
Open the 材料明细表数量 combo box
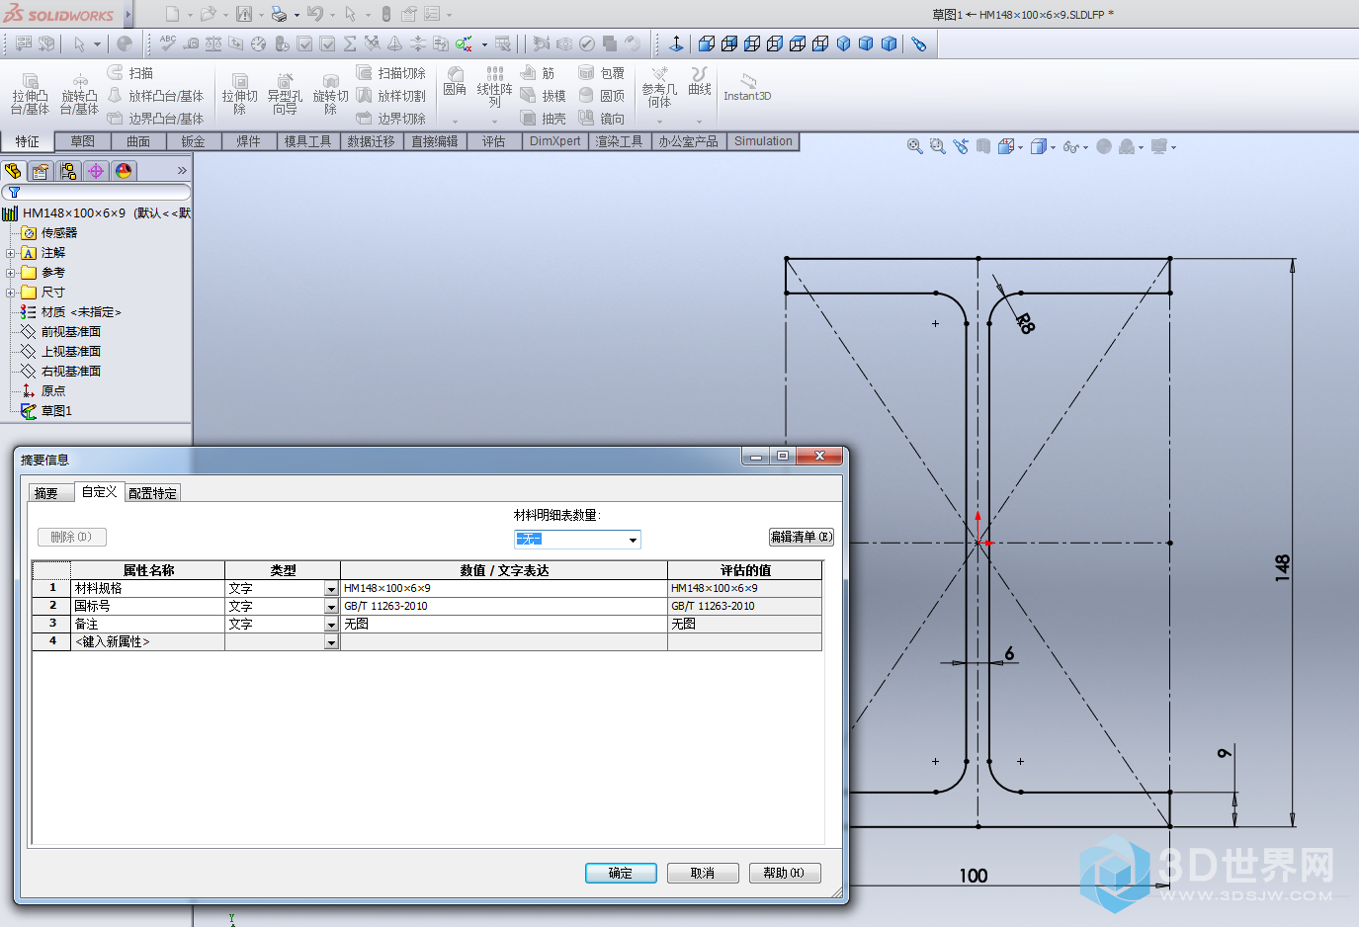[x=577, y=539]
